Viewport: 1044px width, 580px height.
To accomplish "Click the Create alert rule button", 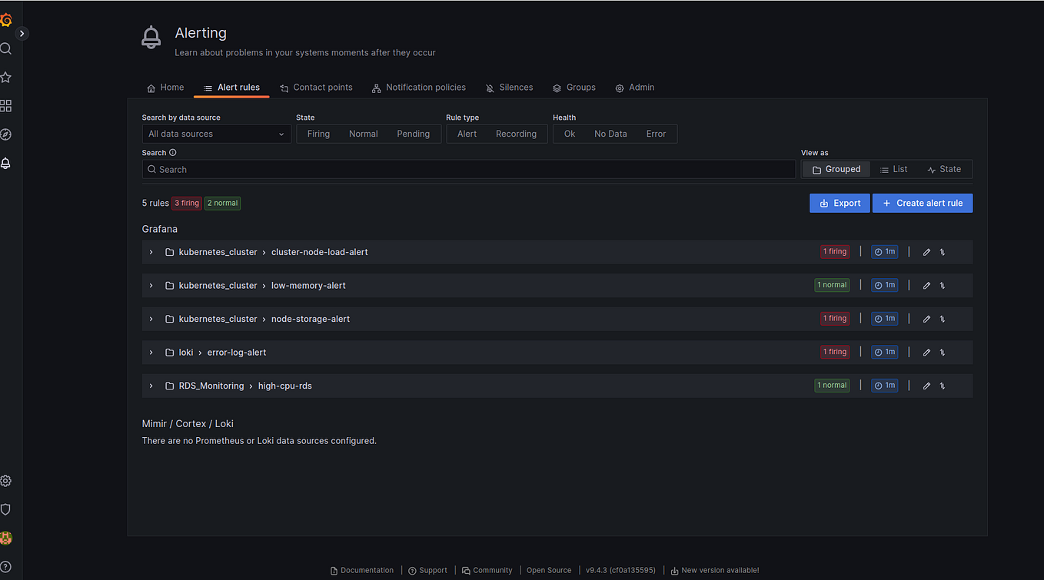I will pyautogui.click(x=922, y=203).
